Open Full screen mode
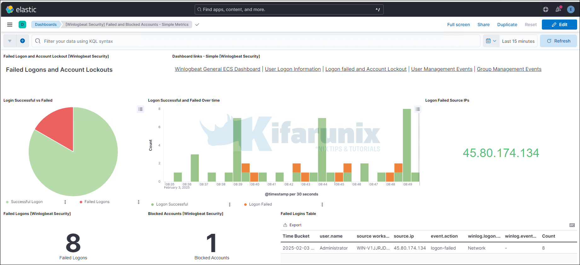 pos(458,25)
